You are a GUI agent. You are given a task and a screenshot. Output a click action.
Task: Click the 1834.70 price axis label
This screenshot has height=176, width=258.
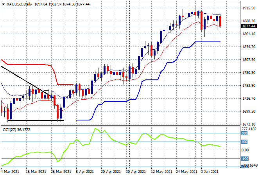249,47
